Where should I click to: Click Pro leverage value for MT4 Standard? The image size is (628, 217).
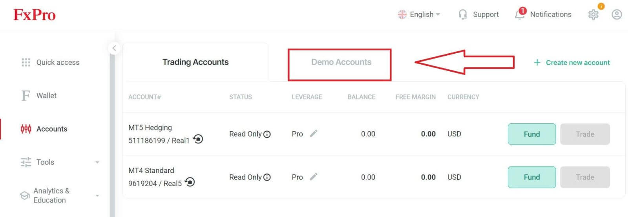click(297, 177)
